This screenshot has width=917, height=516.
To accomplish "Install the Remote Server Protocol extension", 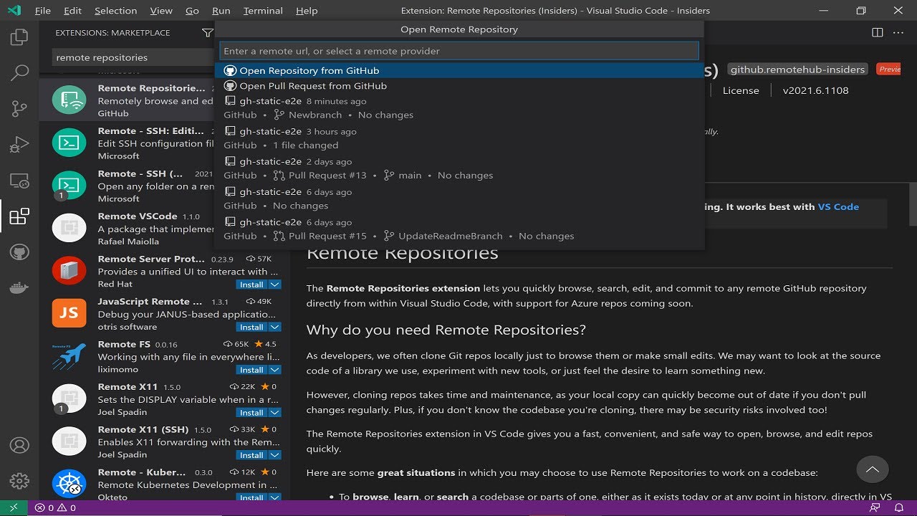I will coord(251,285).
